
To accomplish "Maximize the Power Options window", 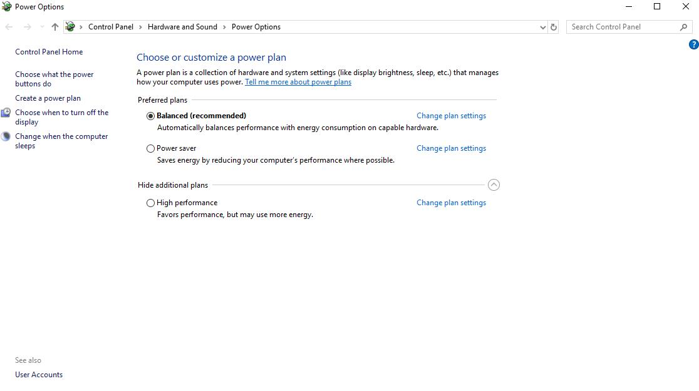I will click(x=656, y=7).
